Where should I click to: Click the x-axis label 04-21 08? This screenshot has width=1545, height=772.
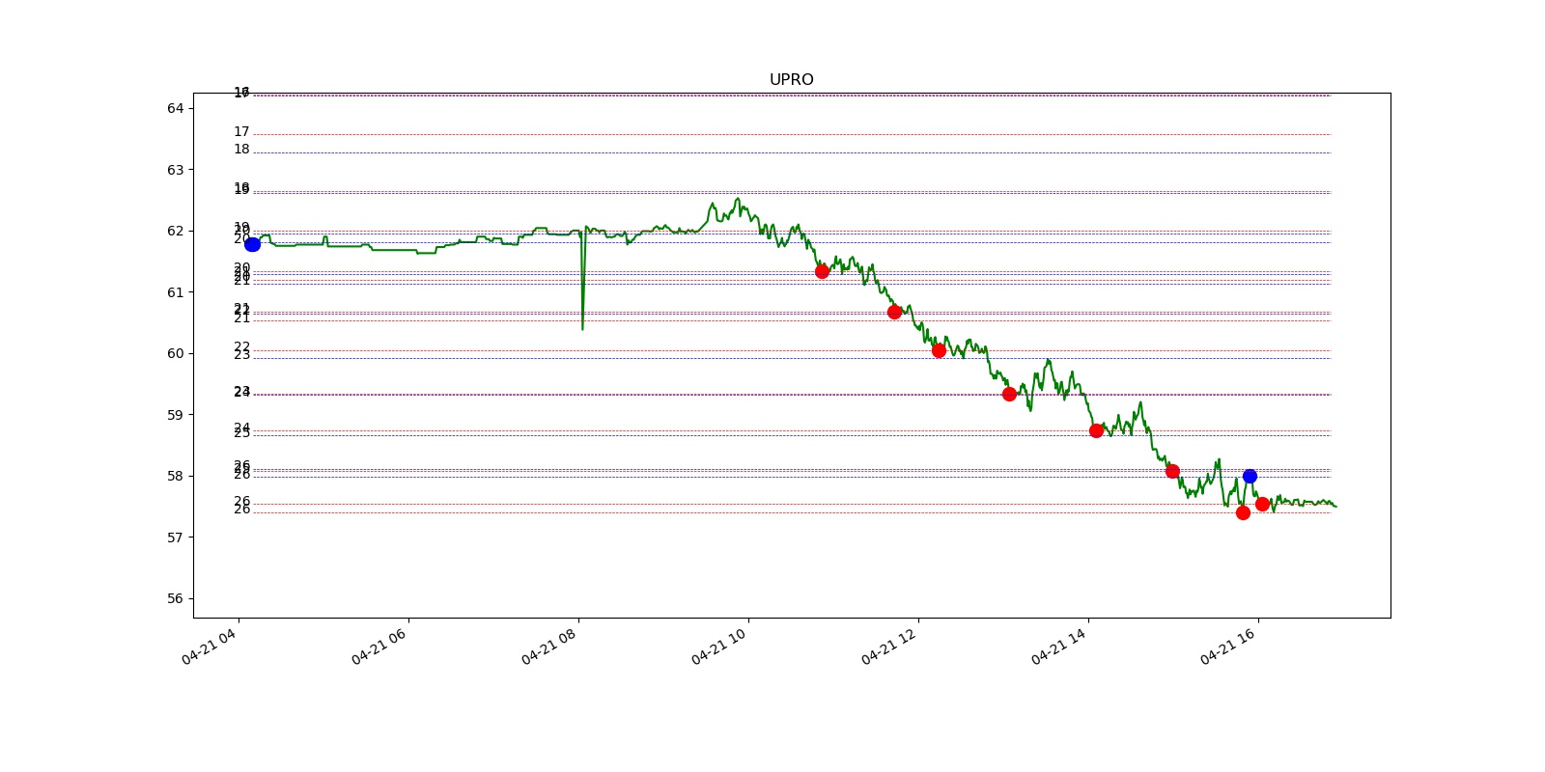(549, 646)
